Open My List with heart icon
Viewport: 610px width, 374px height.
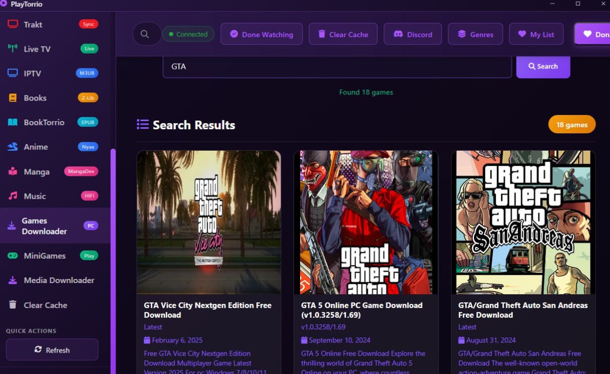click(536, 34)
